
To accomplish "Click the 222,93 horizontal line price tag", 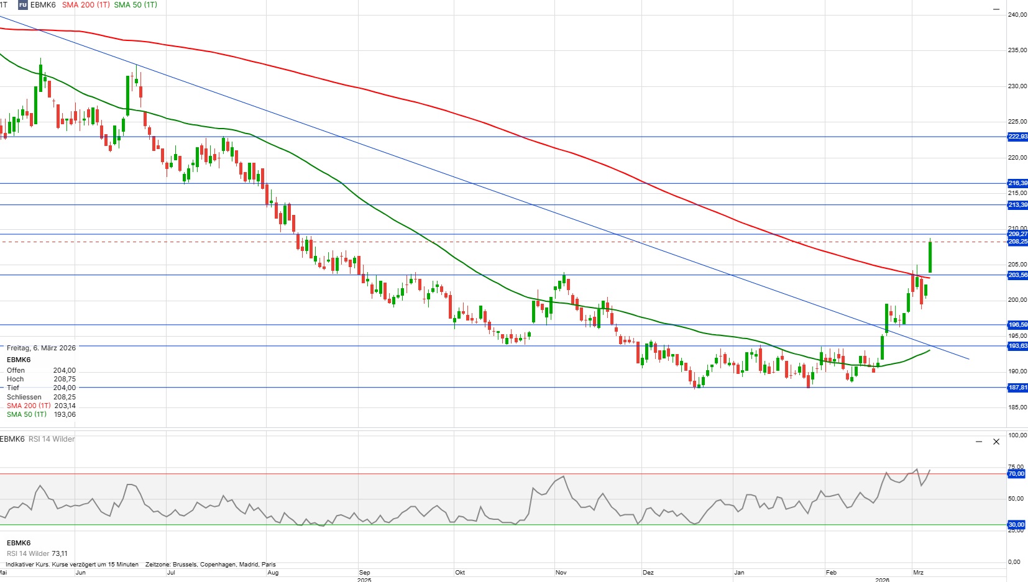I will tap(1017, 137).
